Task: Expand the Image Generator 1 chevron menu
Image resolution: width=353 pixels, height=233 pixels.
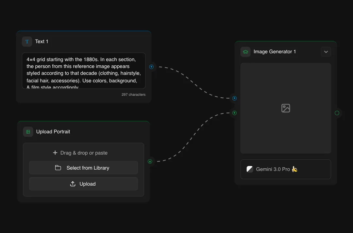Action: tap(326, 52)
